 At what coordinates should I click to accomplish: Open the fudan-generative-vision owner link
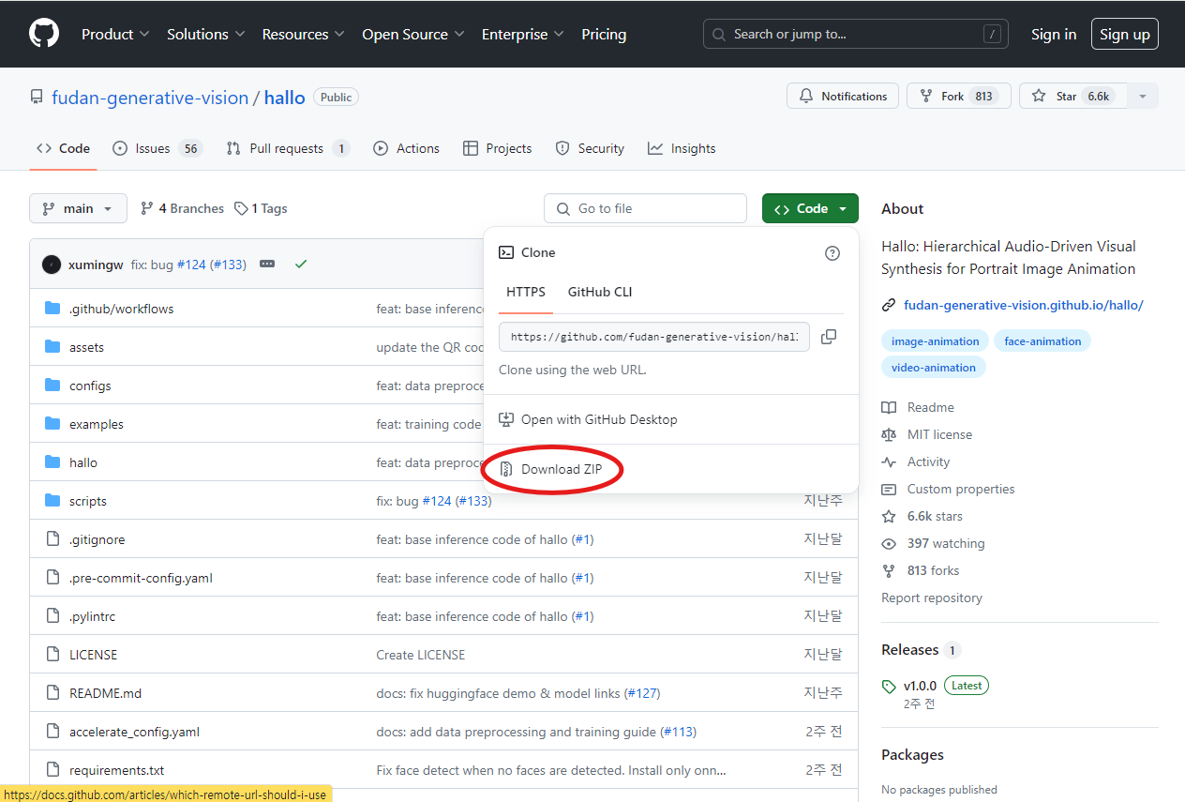tap(150, 98)
